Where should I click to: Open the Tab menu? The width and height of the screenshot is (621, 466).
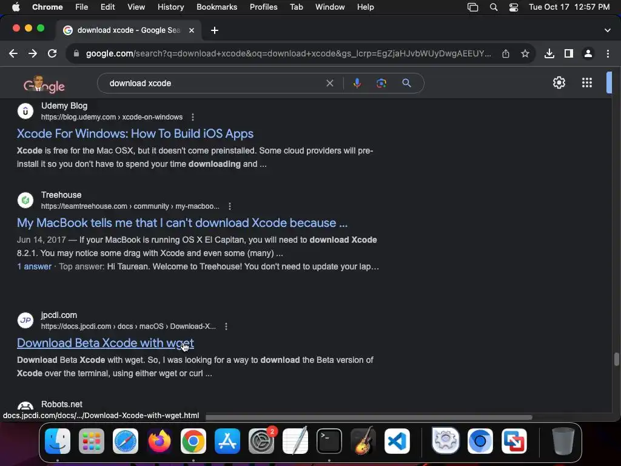point(296,7)
